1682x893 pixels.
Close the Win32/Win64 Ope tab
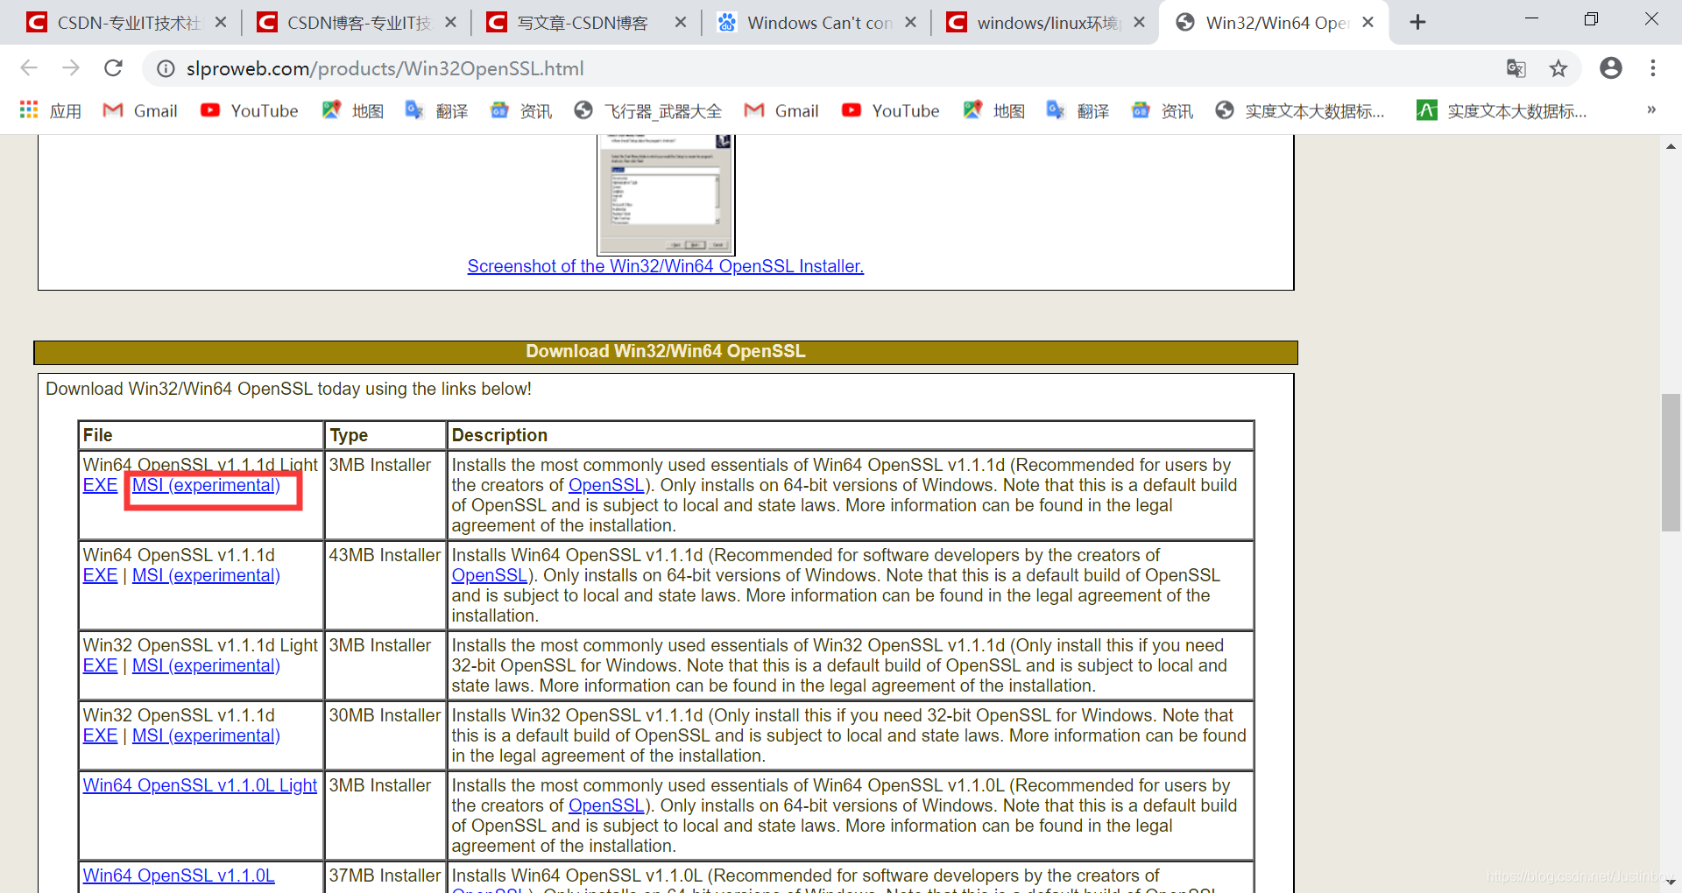(x=1368, y=23)
